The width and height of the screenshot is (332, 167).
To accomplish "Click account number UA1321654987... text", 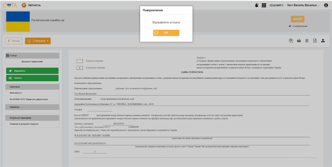I will coord(90,143).
